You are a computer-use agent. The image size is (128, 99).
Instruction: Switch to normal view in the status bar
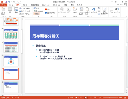point(86,97)
